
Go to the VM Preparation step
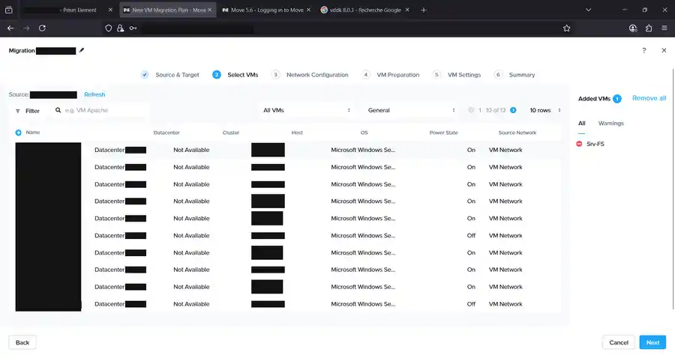391,75
